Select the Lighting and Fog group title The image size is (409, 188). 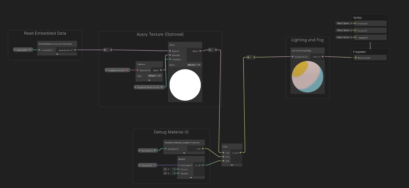point(307,40)
